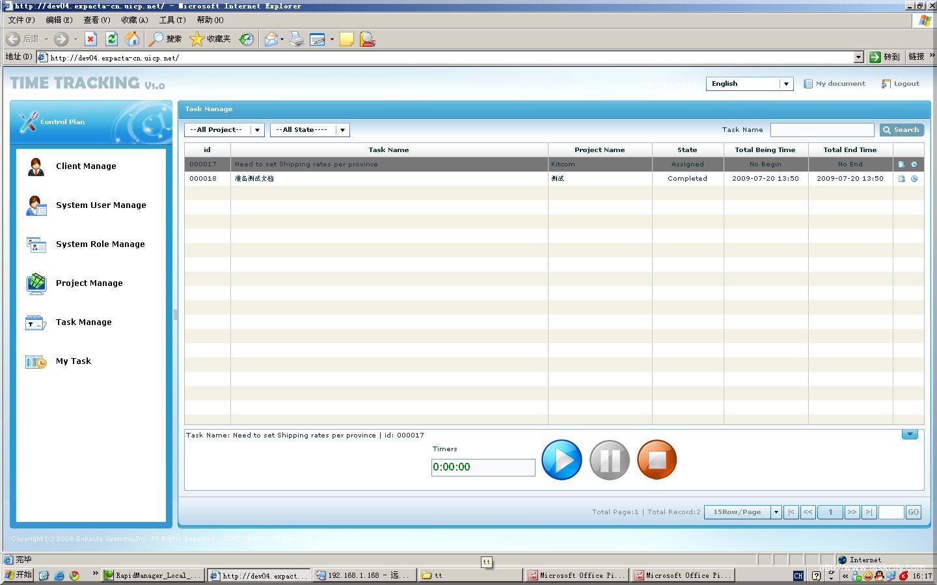Start the timer with the blue play button
937x585 pixels.
pyautogui.click(x=562, y=460)
